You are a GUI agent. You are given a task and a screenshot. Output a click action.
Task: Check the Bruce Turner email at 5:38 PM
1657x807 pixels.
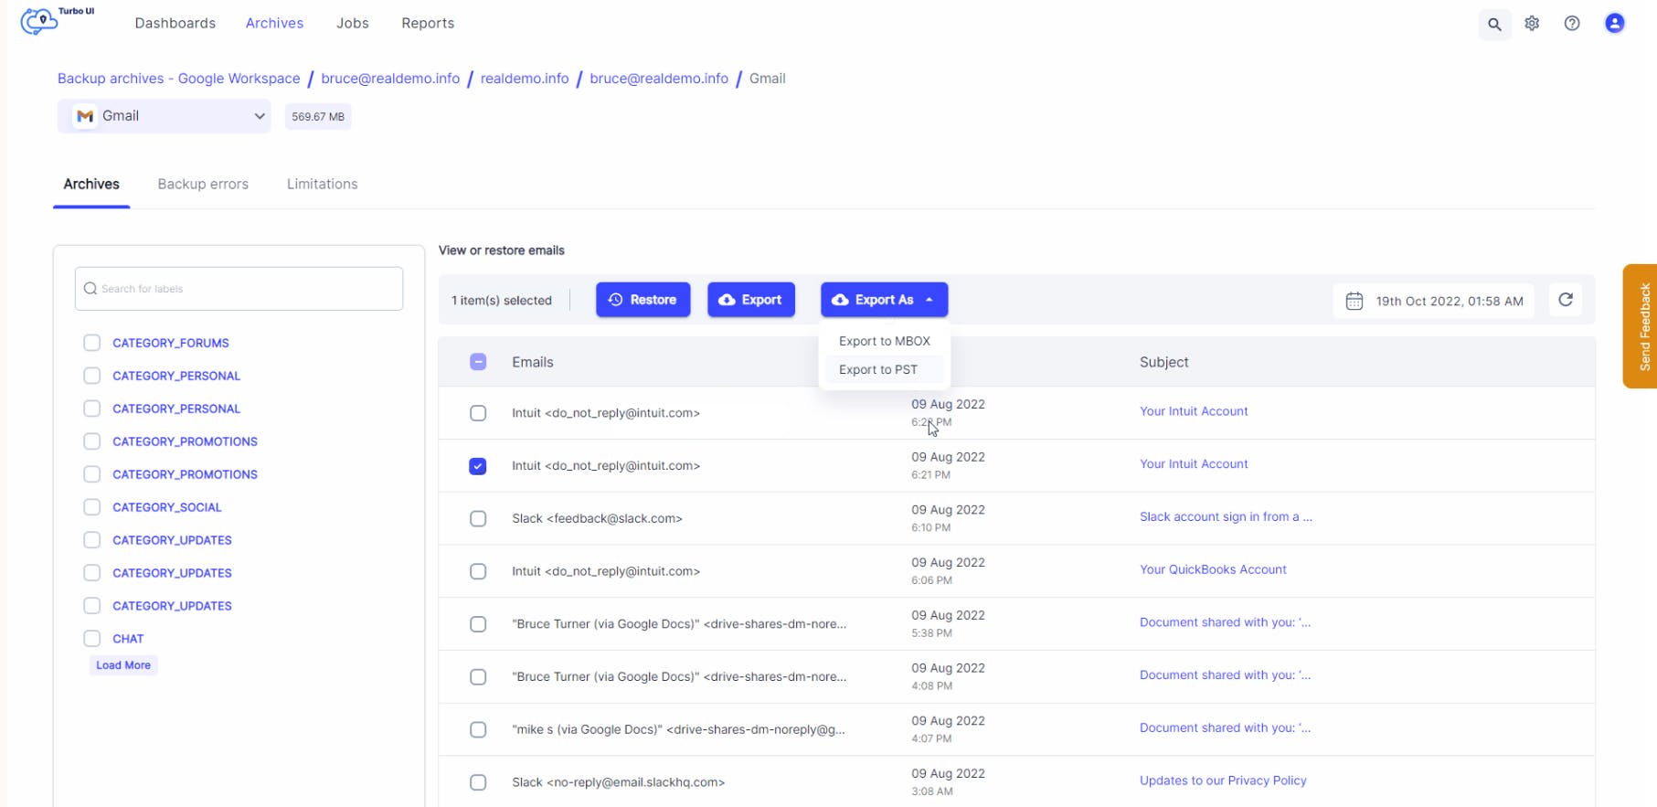pos(478,624)
